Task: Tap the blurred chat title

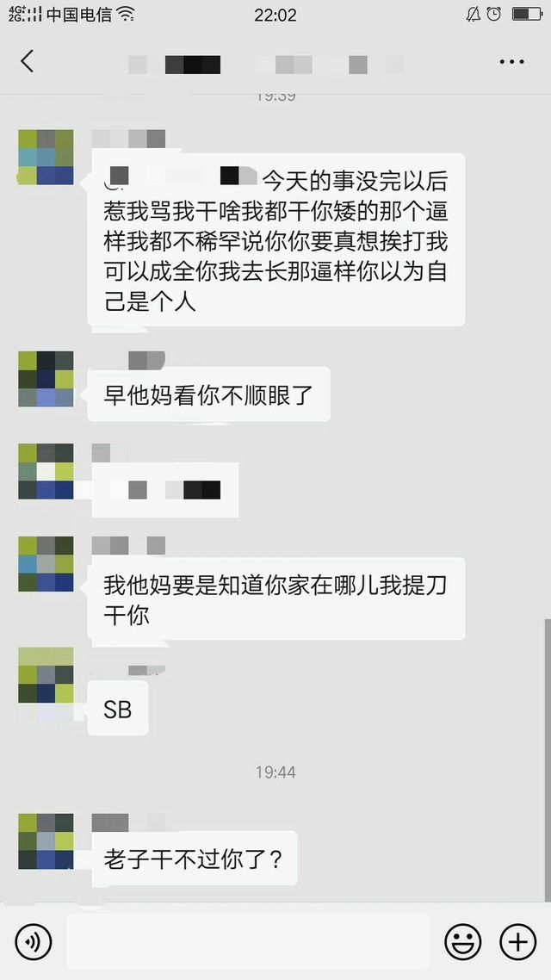Action: (x=265, y=65)
